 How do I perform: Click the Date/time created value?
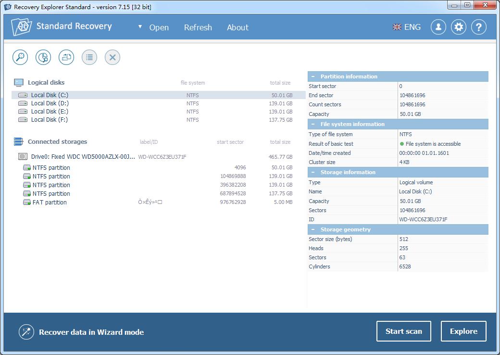424,153
